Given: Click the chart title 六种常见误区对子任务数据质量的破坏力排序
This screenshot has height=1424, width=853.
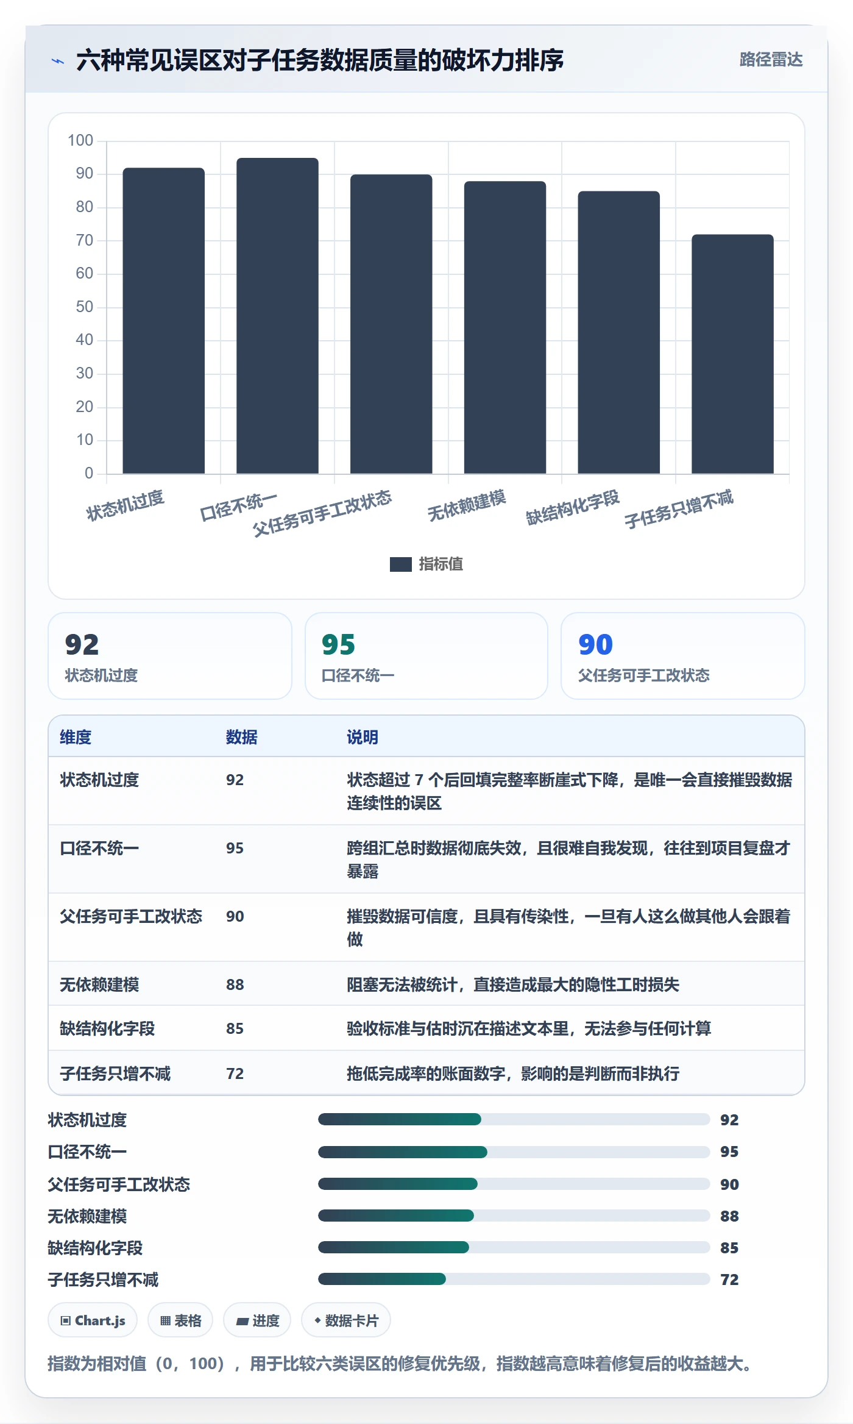Looking at the screenshot, I should [x=320, y=60].
